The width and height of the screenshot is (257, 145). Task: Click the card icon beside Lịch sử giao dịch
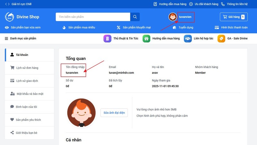click(x=12, y=81)
